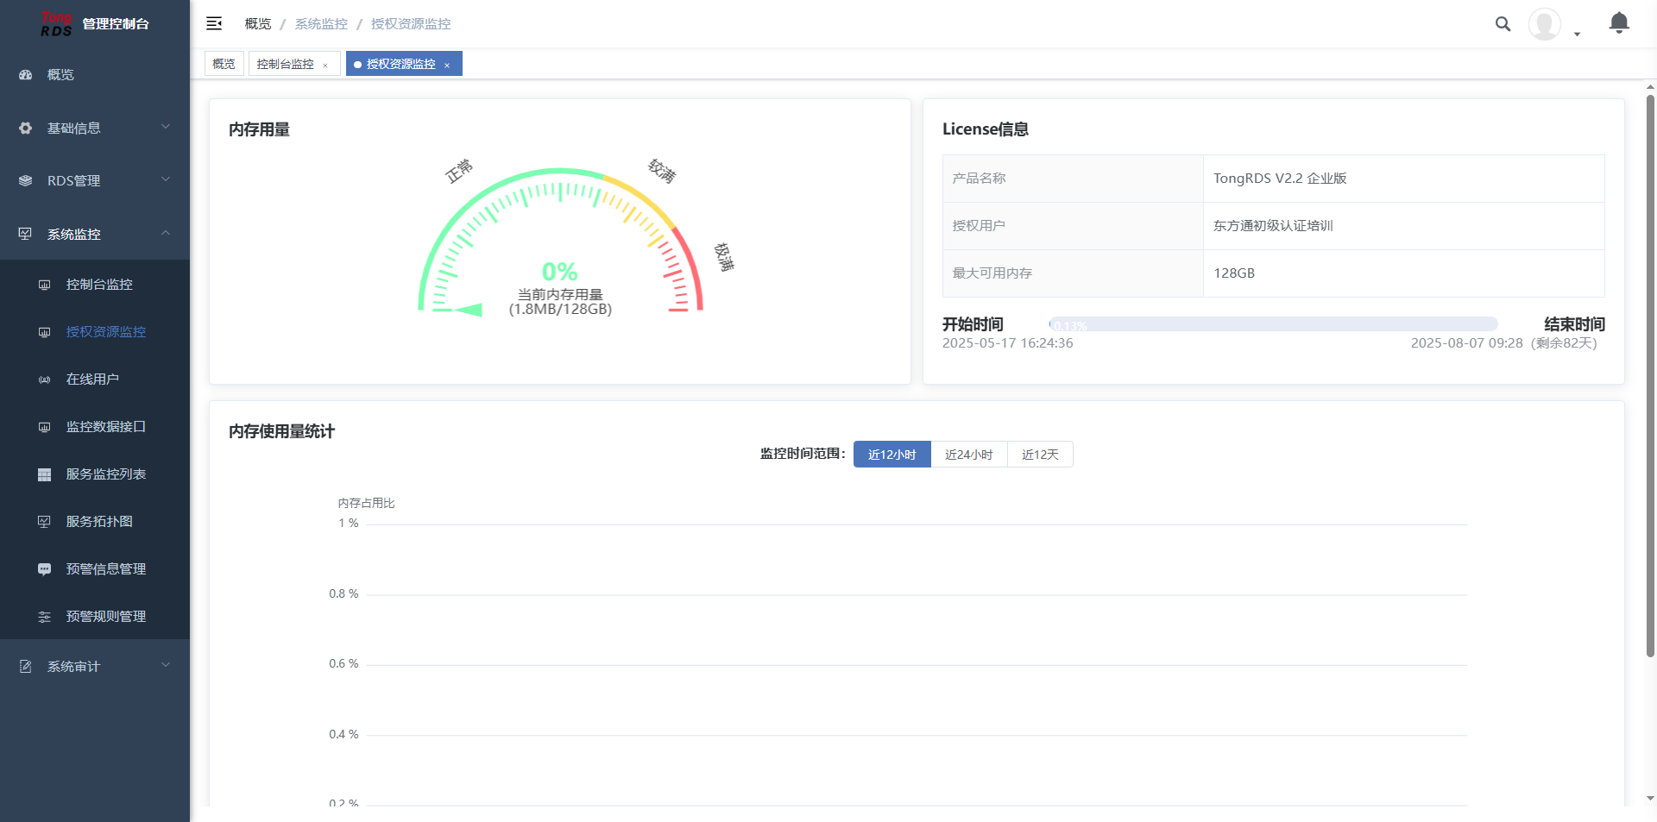Click the 最大可用内存 label cell
Screen dimensions: 1657x822
[1073, 273]
